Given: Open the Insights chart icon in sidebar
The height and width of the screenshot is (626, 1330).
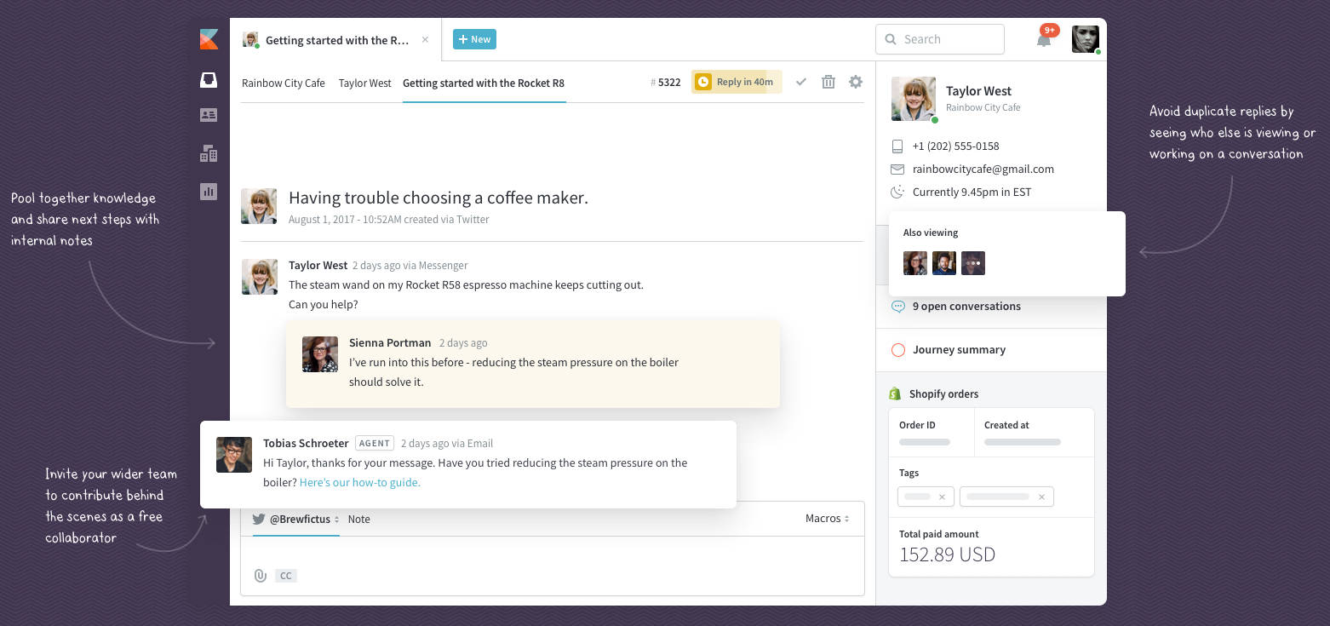Looking at the screenshot, I should click(x=209, y=192).
